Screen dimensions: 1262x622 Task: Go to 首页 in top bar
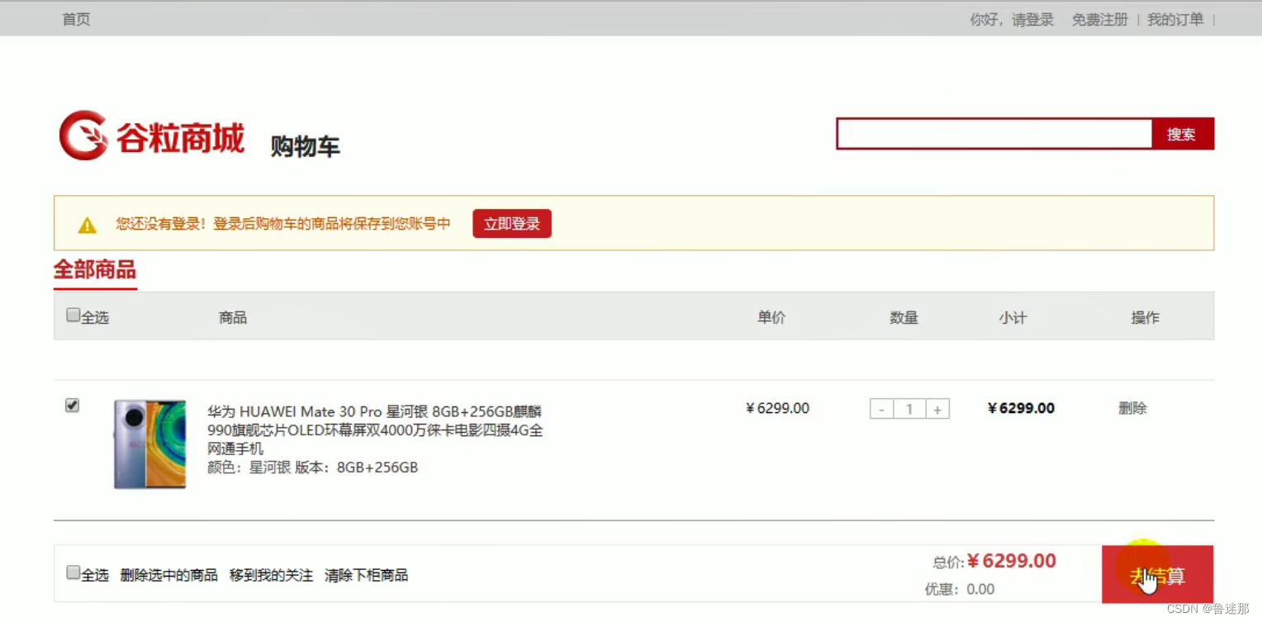pos(77,19)
